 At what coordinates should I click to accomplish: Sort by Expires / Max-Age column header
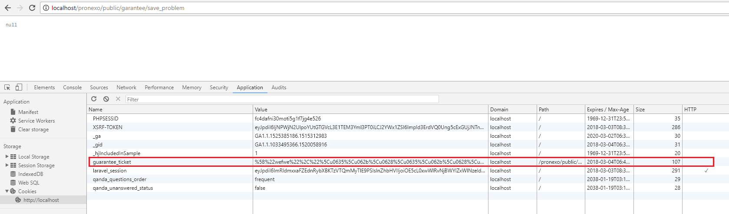(x=609, y=110)
